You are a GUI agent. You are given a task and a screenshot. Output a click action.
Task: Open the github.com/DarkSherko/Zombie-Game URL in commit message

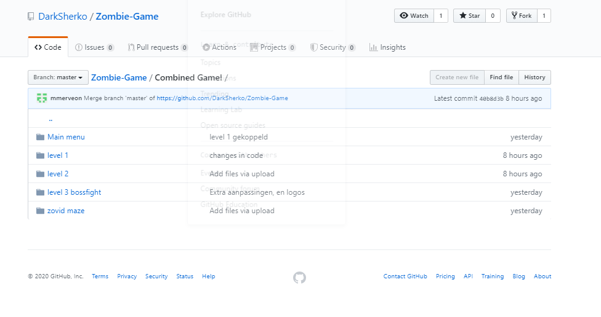tap(222, 98)
